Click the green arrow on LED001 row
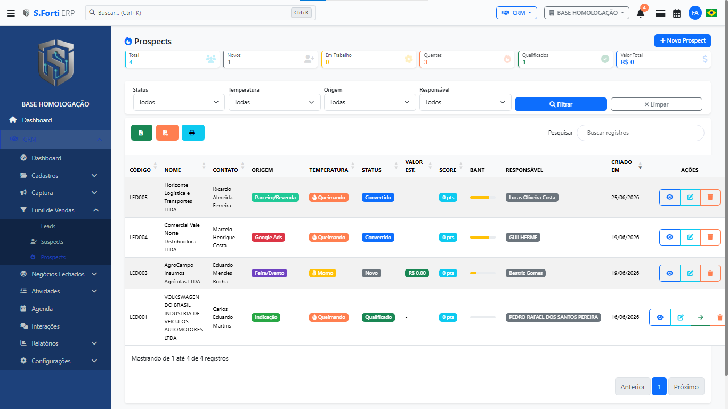The width and height of the screenshot is (728, 409). coord(700,317)
